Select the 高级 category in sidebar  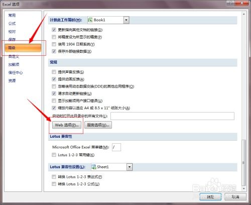(x=23, y=48)
